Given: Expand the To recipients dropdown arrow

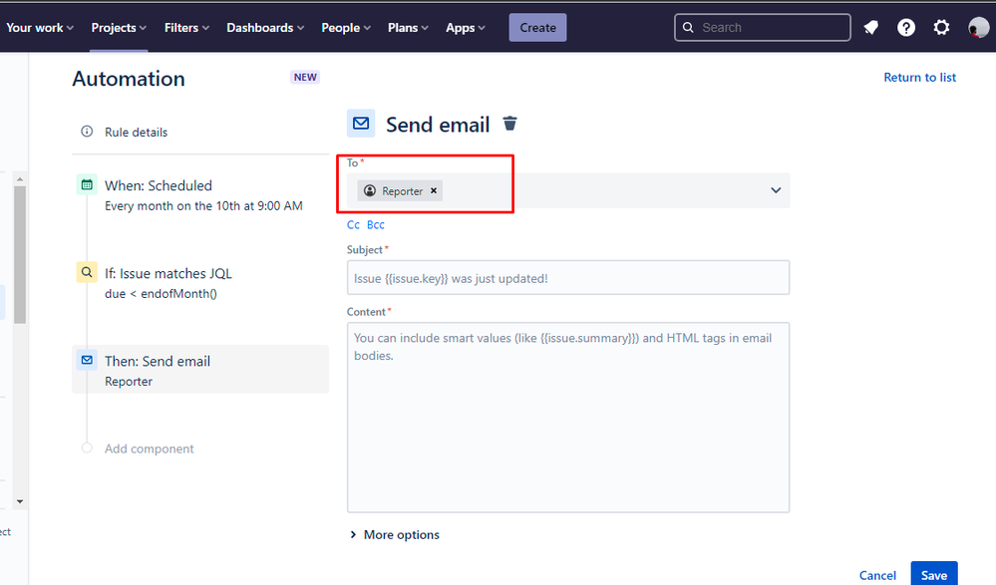Looking at the screenshot, I should (776, 190).
